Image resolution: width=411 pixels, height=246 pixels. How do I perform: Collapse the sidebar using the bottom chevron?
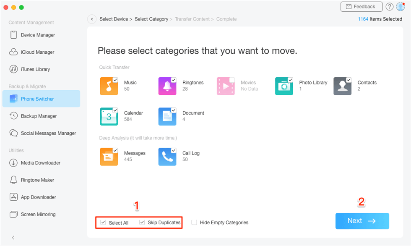[x=13, y=237]
